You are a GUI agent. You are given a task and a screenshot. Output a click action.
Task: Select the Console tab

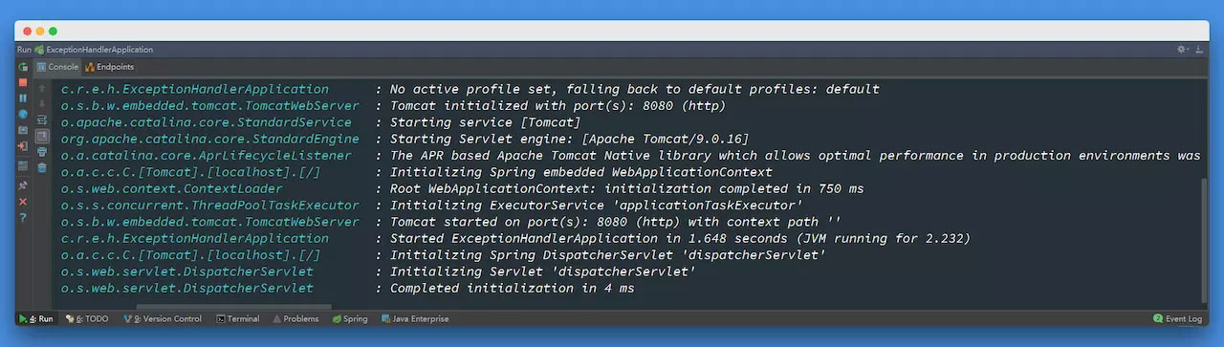(x=57, y=67)
